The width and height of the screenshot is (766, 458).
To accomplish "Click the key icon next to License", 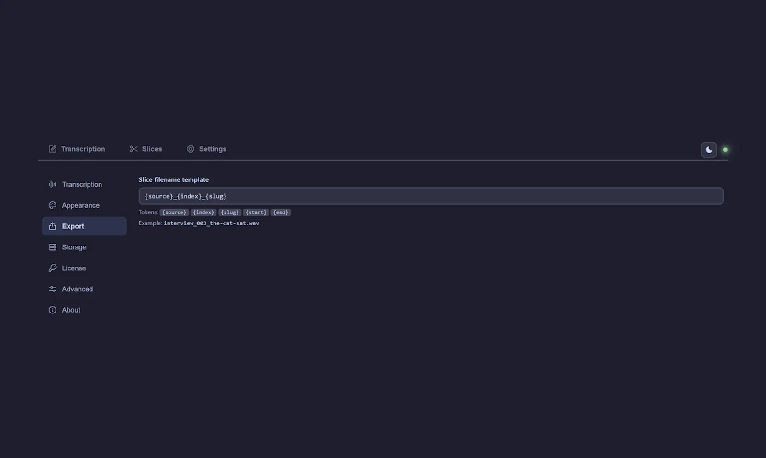I will tap(53, 268).
